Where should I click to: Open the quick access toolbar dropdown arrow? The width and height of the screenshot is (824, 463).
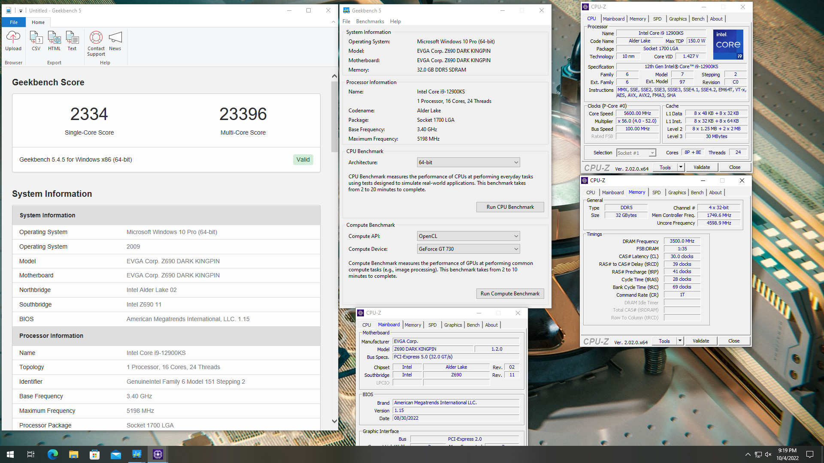click(x=21, y=11)
